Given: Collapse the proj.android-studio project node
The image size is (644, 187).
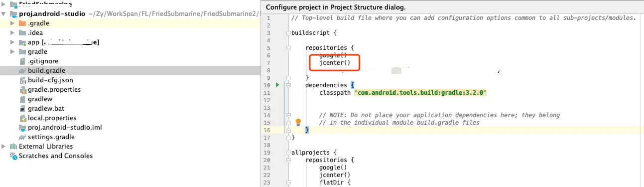Looking at the screenshot, I should pos(4,14).
